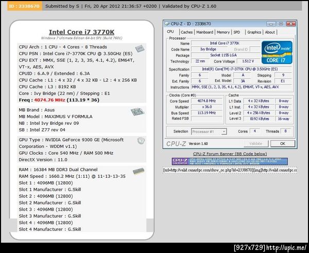The width and height of the screenshot is (309, 253).
Task: Click the DirectX Version 11.0 line
Action: coord(43,160)
